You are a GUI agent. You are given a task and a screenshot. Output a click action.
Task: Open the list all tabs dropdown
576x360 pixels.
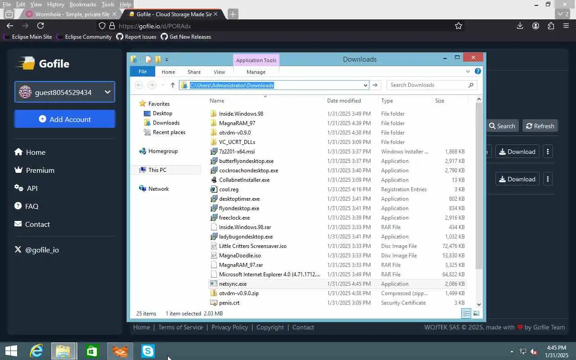click(x=563, y=14)
